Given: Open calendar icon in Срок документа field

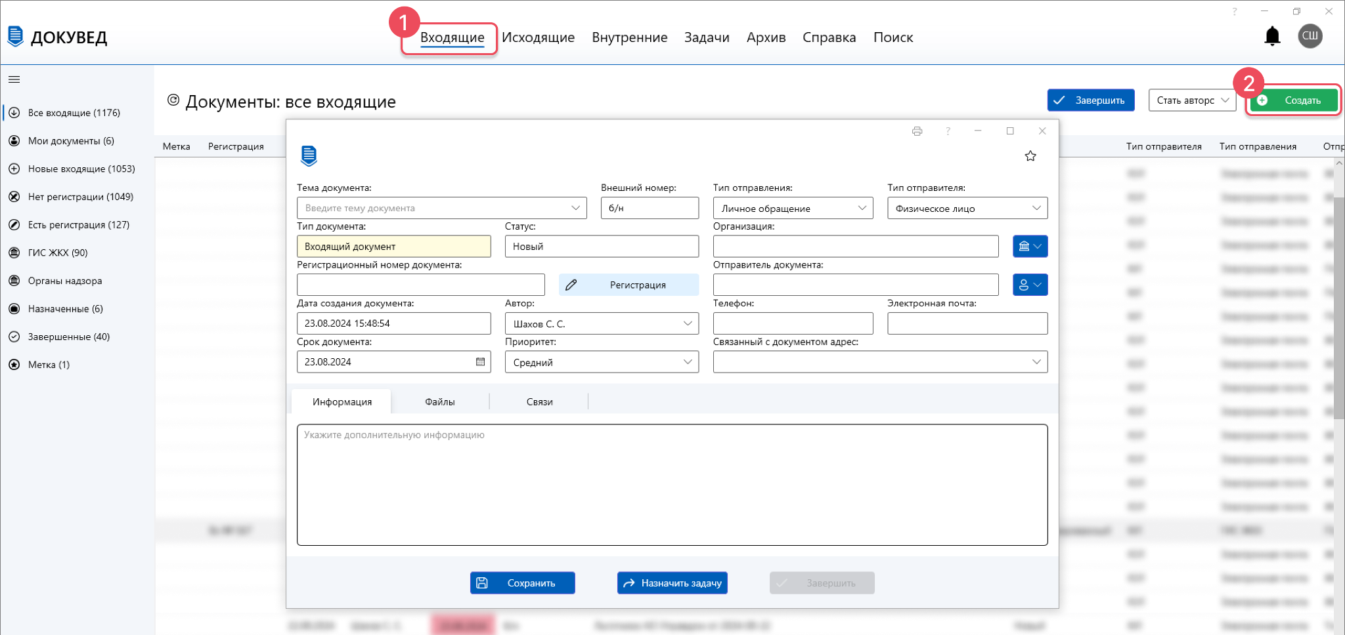Looking at the screenshot, I should point(480,362).
